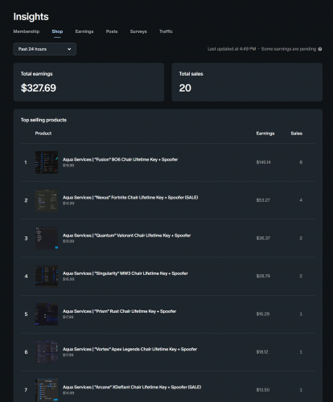Open the Past 24 hours dropdown
This screenshot has height=402, width=333.
(45, 49)
